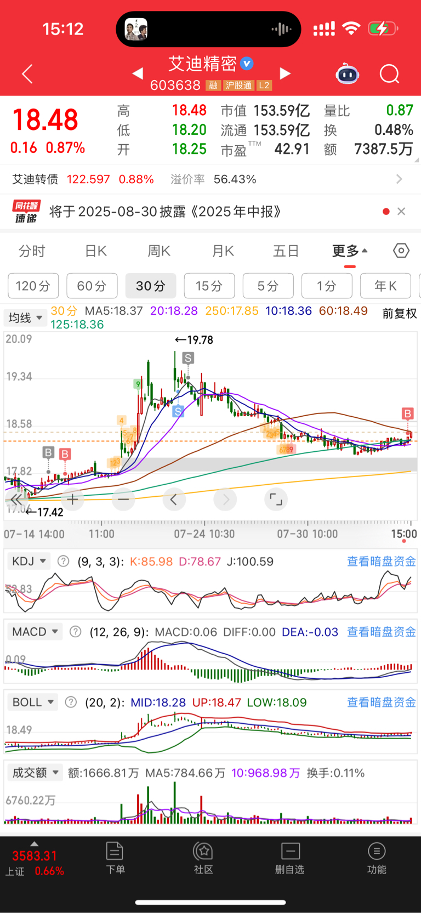This screenshot has height=913, width=421.
Task: Tap the double-left rewind chart button
Action: [x=16, y=499]
